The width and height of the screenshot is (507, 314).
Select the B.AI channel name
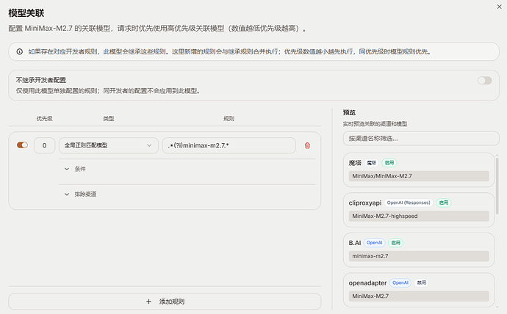point(355,243)
